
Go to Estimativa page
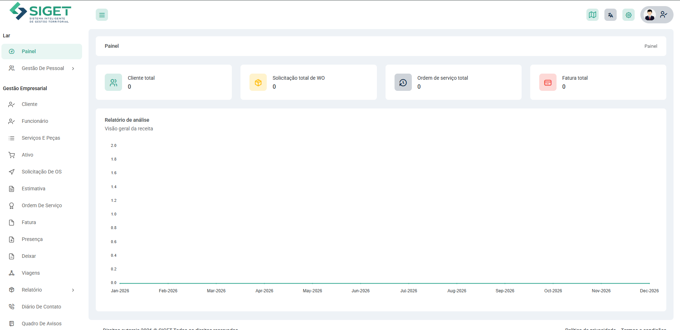point(42,189)
